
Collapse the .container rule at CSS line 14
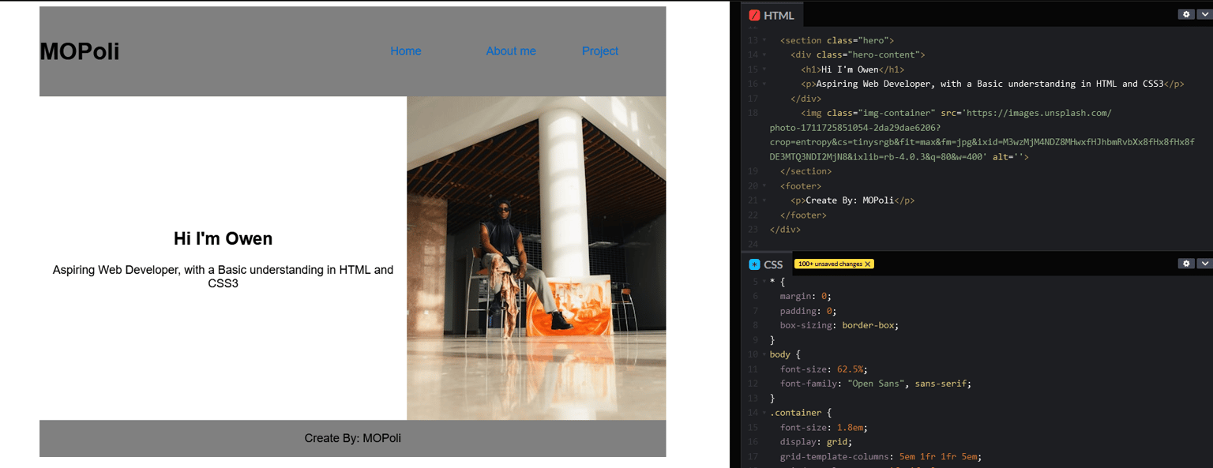(764, 413)
